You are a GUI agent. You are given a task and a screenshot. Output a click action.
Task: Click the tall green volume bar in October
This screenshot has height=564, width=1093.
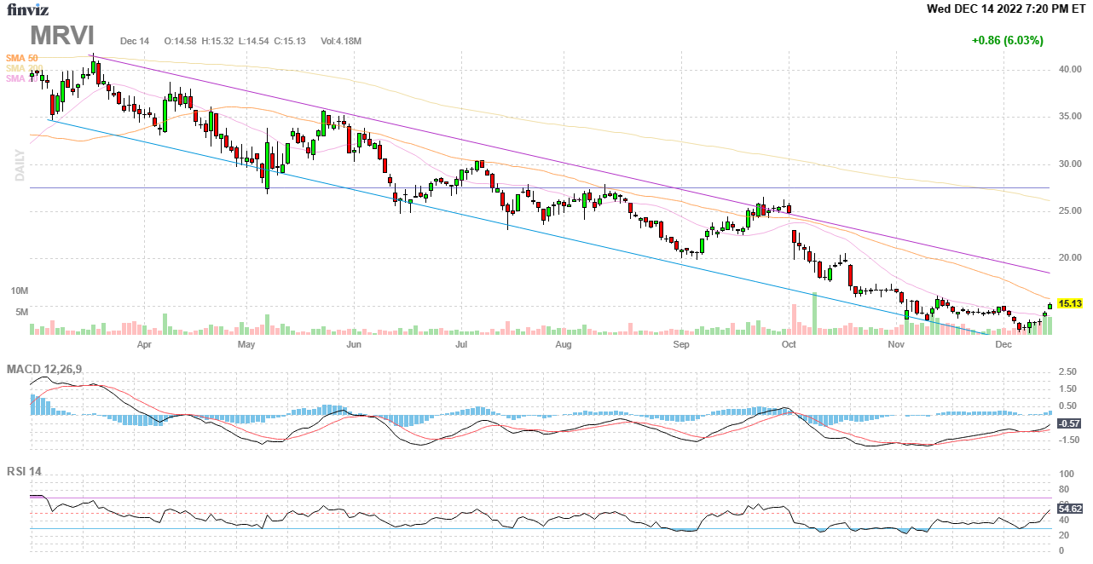pyautogui.click(x=815, y=314)
